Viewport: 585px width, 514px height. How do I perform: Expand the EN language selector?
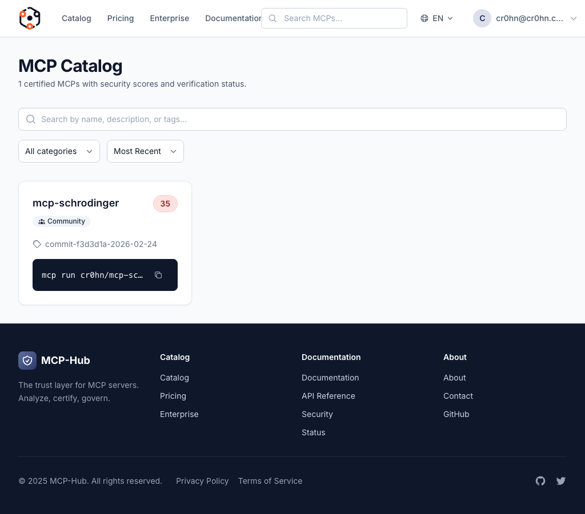pos(450,18)
